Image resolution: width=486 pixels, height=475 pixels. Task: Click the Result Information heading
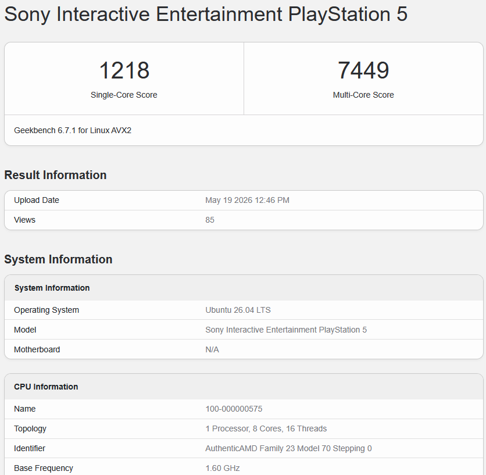point(55,175)
